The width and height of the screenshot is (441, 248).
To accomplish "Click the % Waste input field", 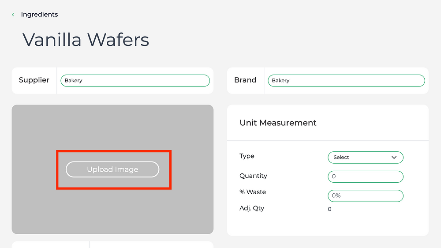I will pos(366,195).
